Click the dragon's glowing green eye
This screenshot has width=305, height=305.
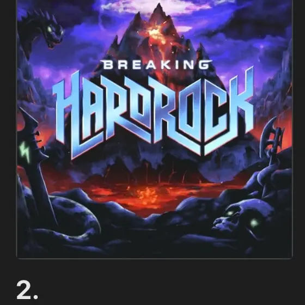point(50,30)
